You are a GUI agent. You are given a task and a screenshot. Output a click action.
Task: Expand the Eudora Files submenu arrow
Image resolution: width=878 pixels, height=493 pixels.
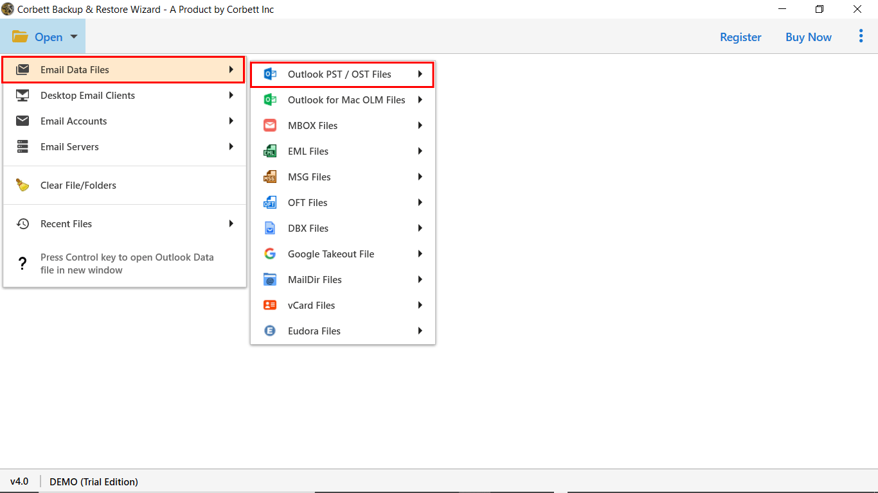420,331
